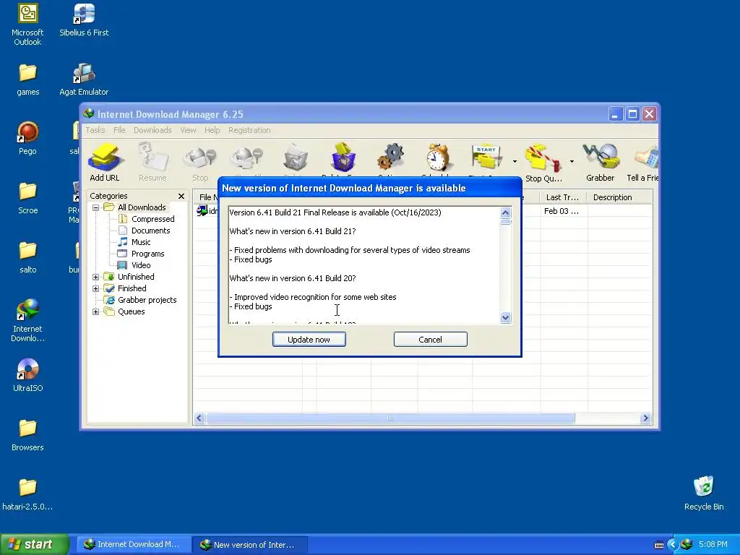Click the download list scroll-right arrow
This screenshot has width=740, height=555.
pyautogui.click(x=645, y=418)
